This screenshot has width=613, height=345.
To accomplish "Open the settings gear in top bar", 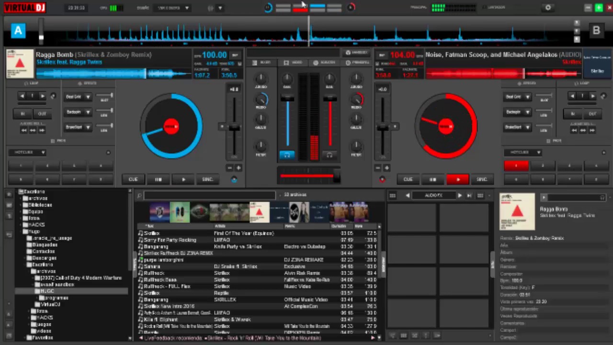I will coord(548,8).
